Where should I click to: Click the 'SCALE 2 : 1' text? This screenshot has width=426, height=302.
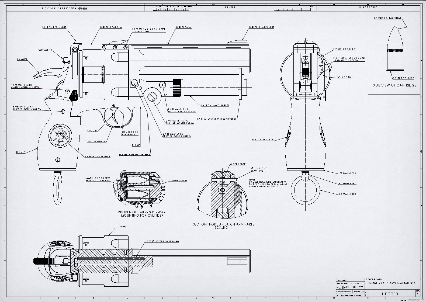coord(223,227)
